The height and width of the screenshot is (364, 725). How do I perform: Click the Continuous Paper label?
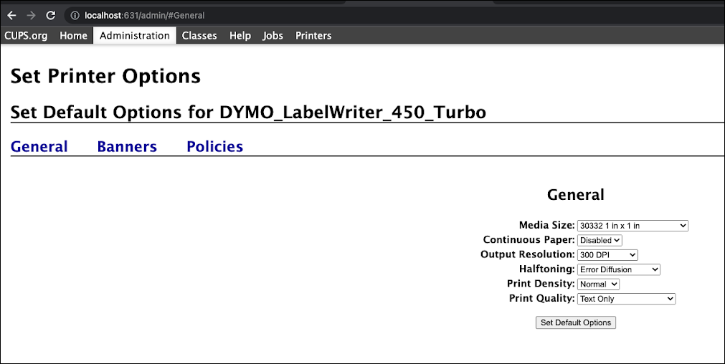point(529,240)
